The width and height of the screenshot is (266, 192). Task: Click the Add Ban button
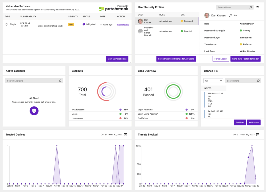240,122
